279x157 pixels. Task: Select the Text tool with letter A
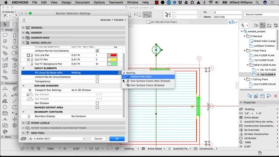click(5, 95)
